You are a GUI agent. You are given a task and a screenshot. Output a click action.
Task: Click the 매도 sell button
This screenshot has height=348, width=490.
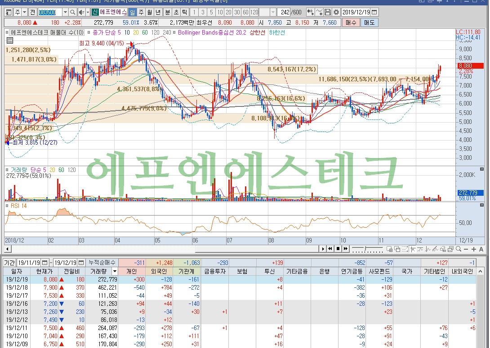[370, 22]
